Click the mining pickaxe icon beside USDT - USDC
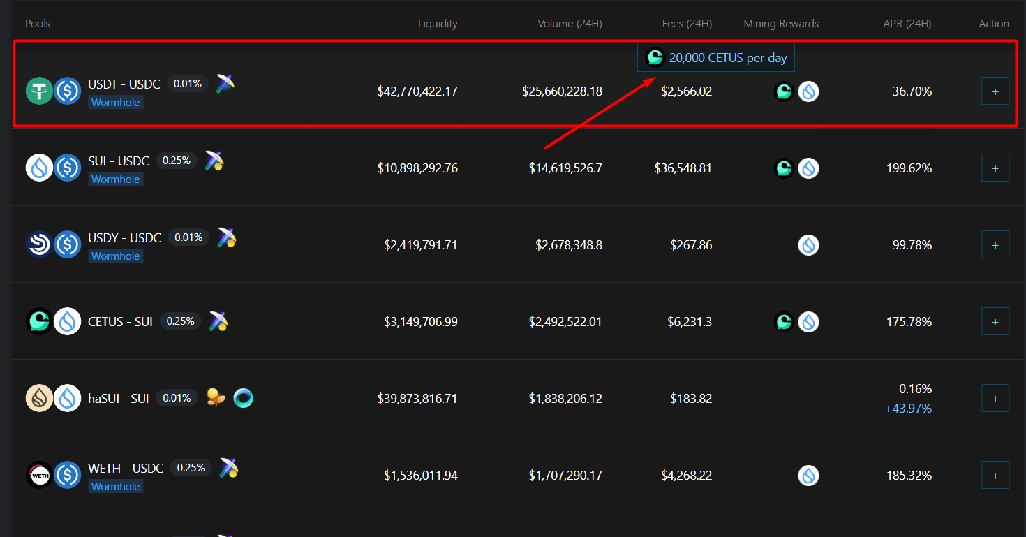Image resolution: width=1026 pixels, height=537 pixels. coord(225,84)
